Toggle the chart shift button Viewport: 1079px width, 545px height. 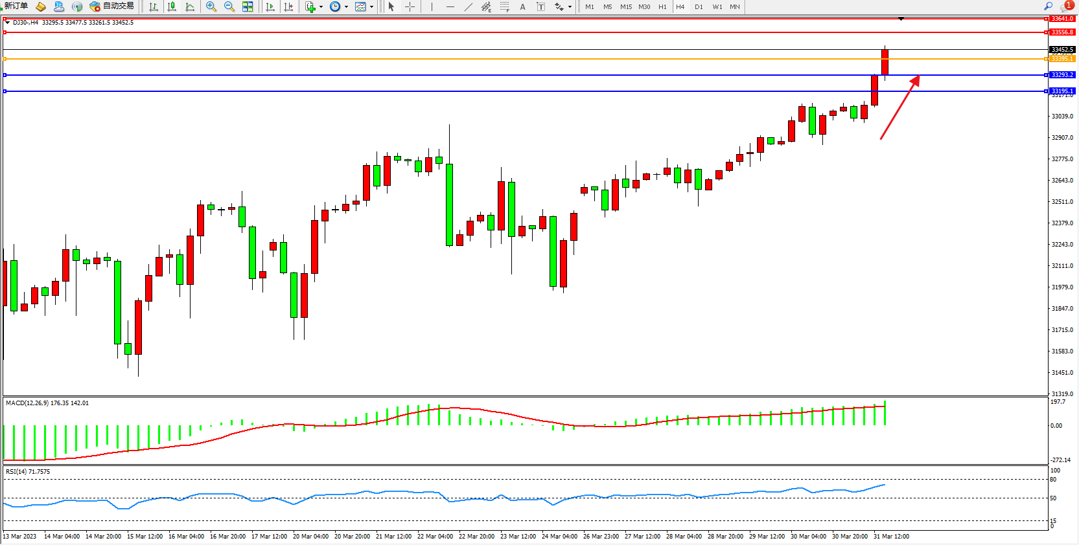pos(288,6)
